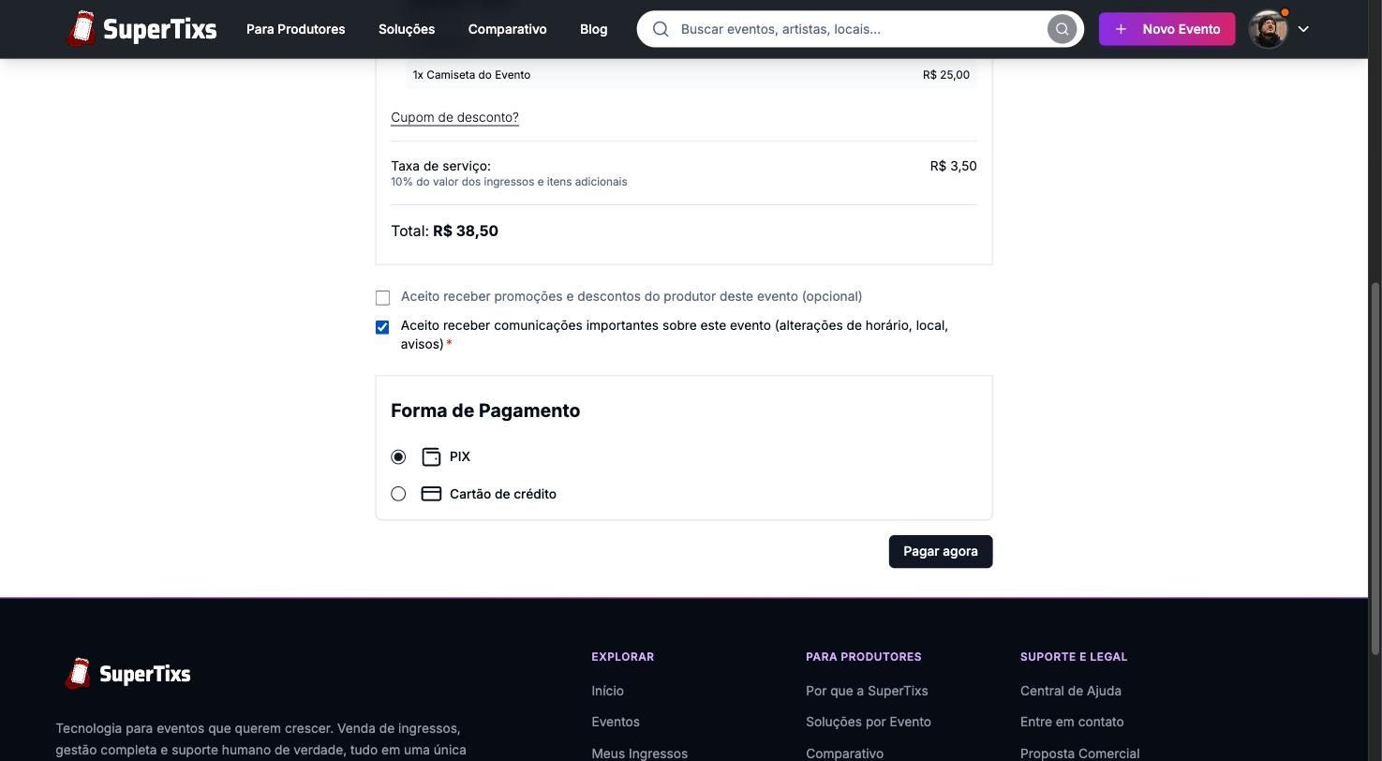Enable producer promotions and discounts checkbox
The image size is (1382, 761).
coord(382,298)
